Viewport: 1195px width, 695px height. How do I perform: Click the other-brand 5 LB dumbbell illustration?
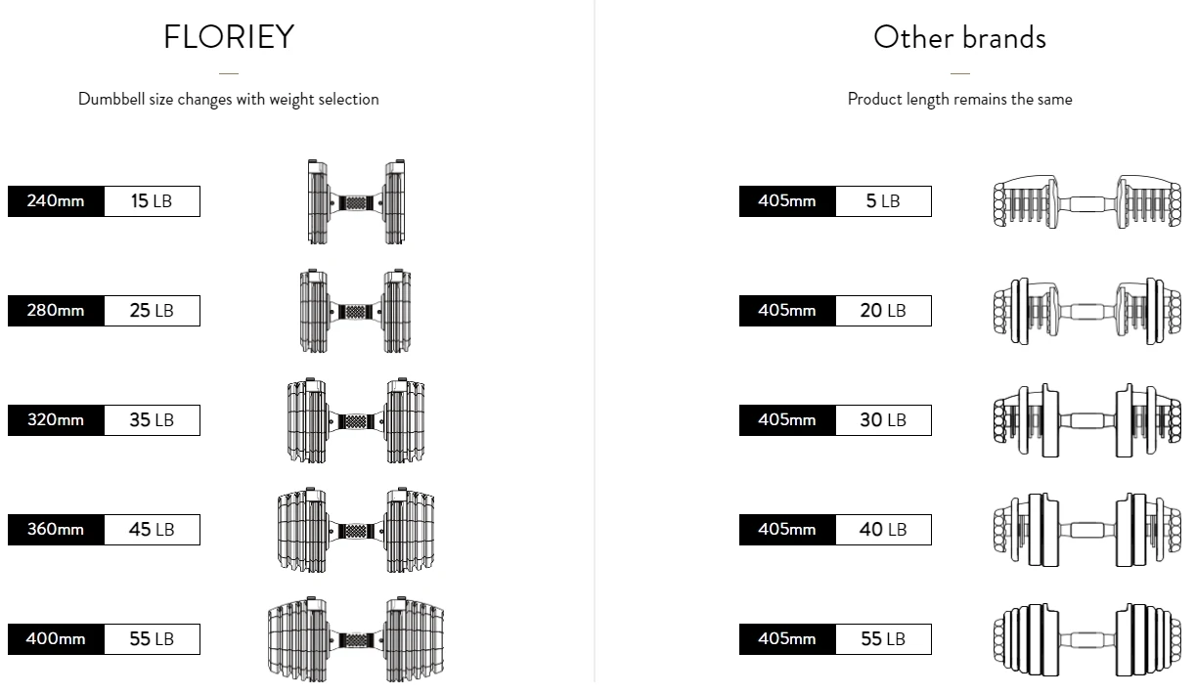pos(1086,202)
